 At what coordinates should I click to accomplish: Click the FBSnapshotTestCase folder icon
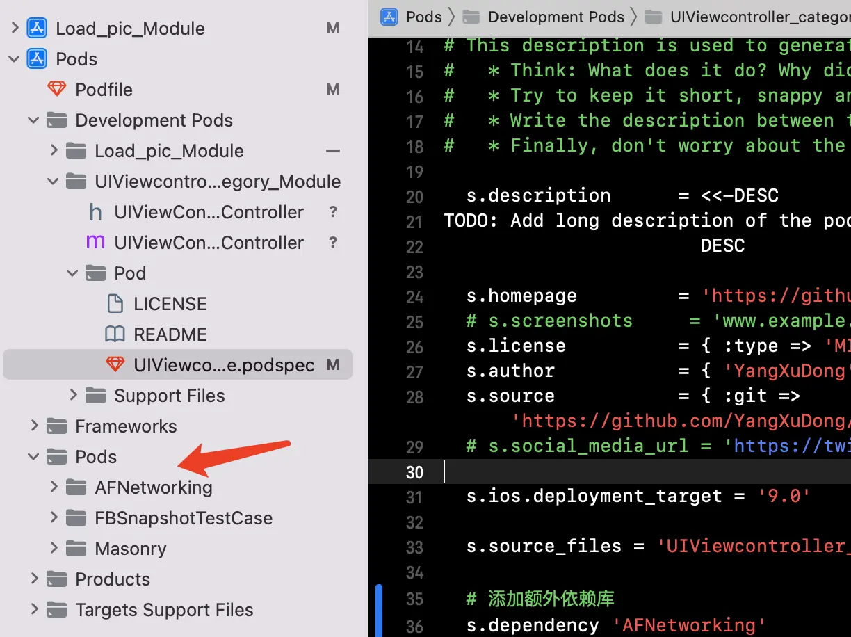(76, 518)
